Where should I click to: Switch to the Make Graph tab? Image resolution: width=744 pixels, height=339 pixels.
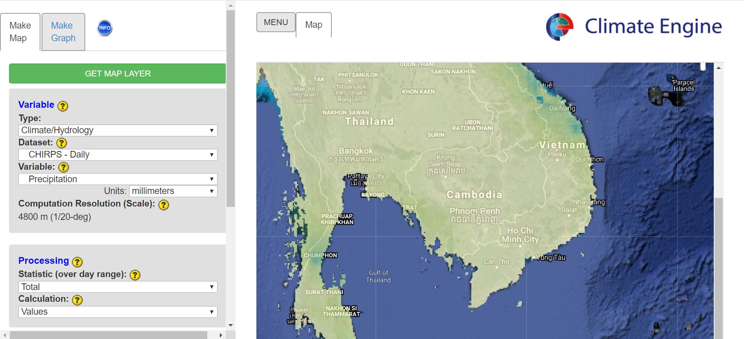click(63, 32)
